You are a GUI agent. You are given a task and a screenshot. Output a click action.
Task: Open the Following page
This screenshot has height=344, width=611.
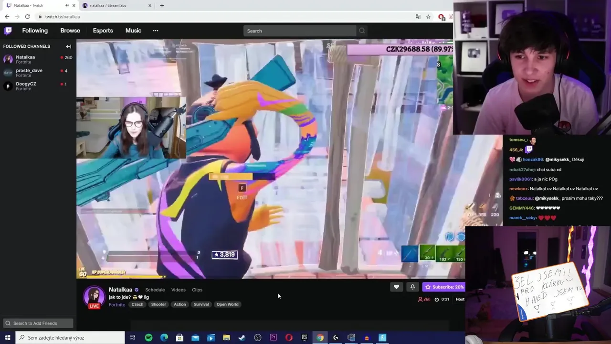(35, 31)
